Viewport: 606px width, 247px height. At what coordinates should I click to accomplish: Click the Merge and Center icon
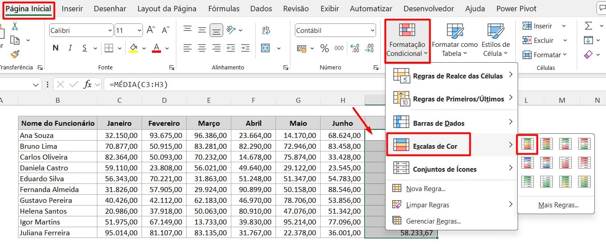[x=266, y=48]
